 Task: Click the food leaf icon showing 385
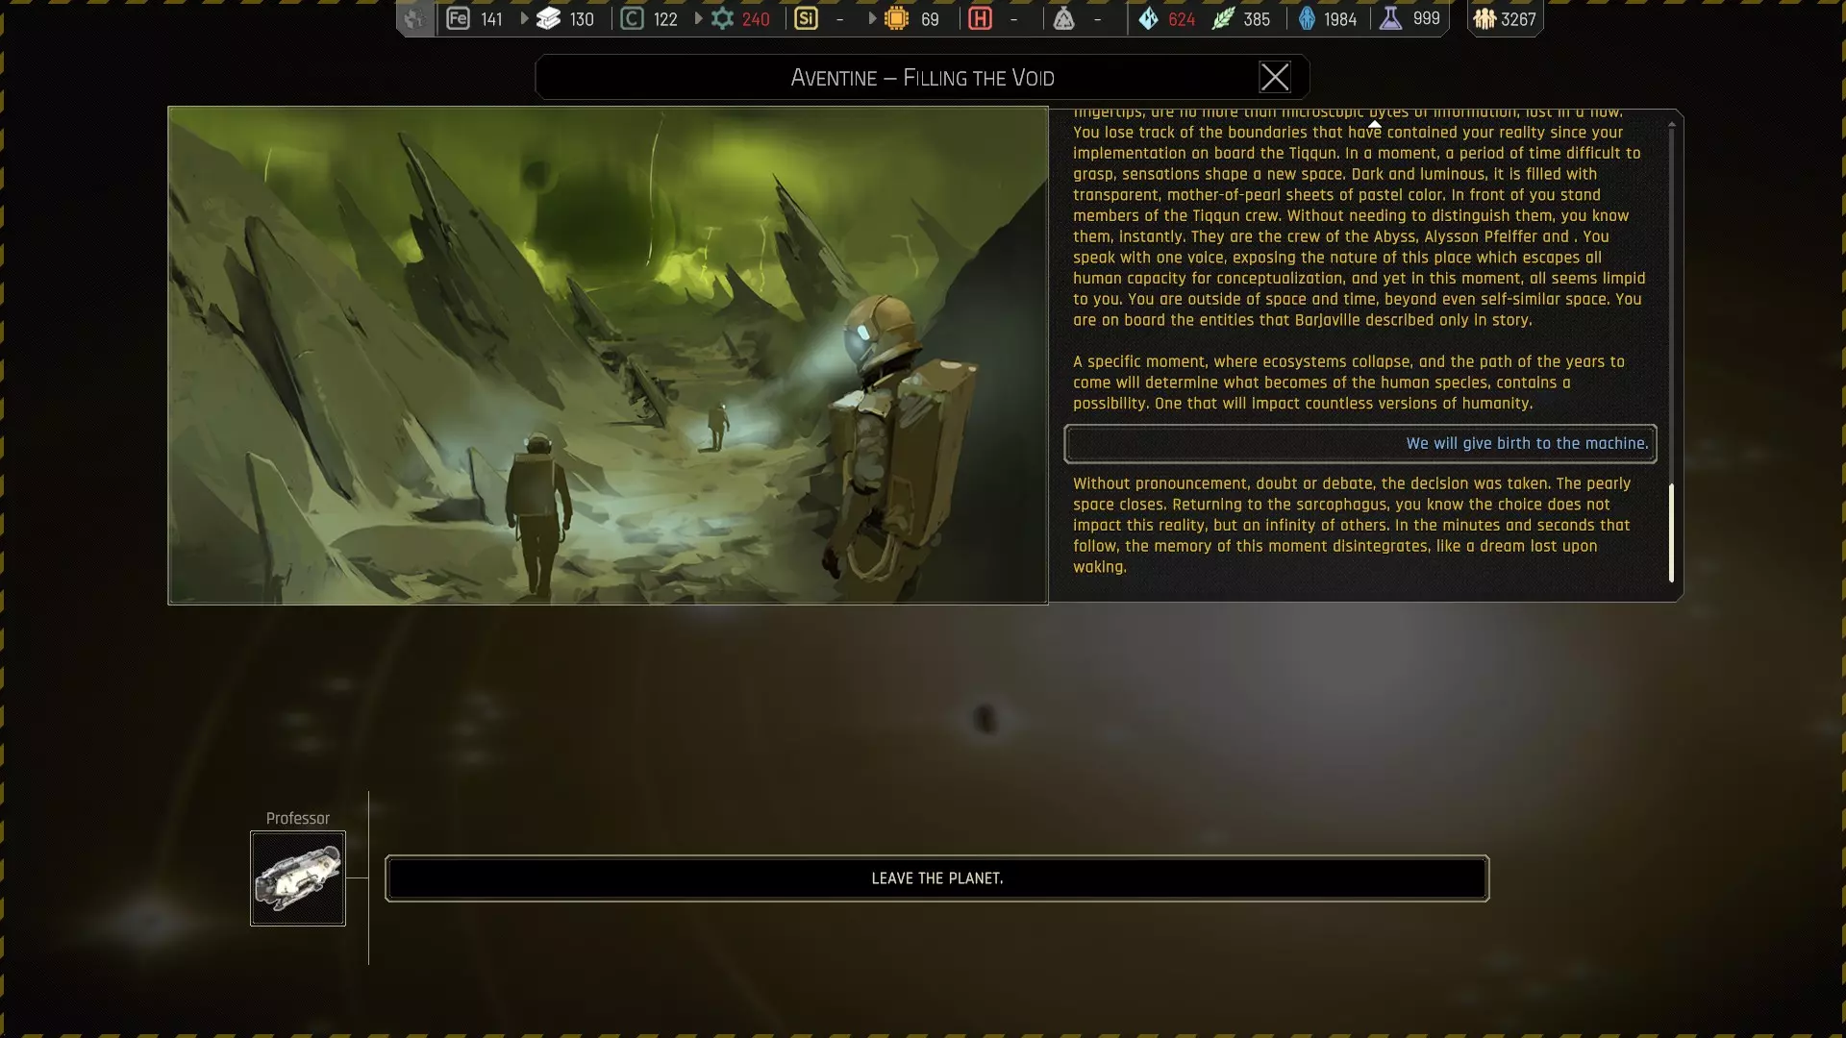point(1222,18)
